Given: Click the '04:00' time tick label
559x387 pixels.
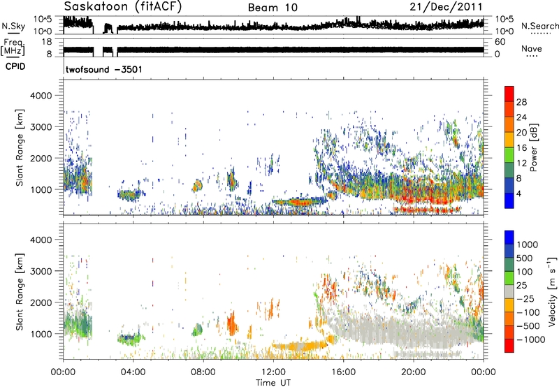Looking at the screenshot, I should pos(133,372).
